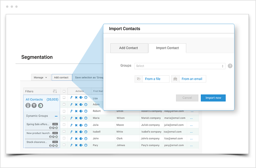This screenshot has height=168, width=256.
Task: Open the more options dots in Isabell's row
Action: coord(191,132)
